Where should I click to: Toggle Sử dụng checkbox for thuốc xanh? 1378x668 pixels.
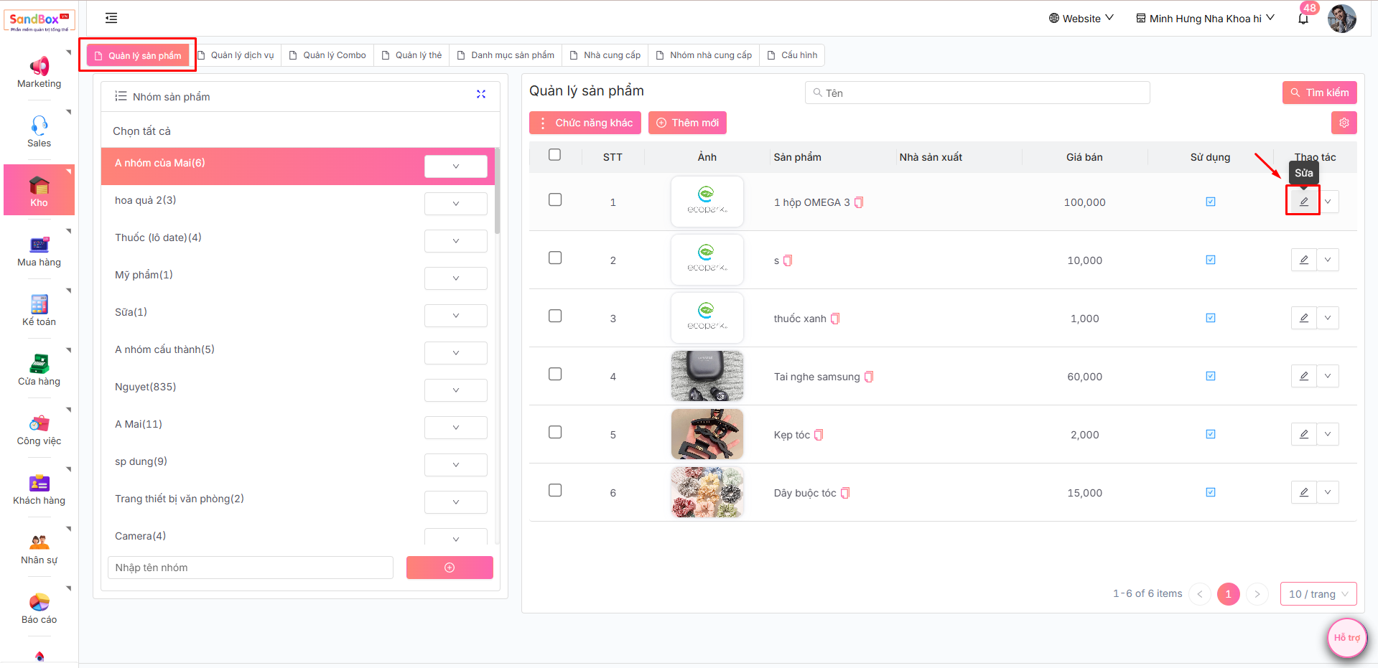point(1211,318)
